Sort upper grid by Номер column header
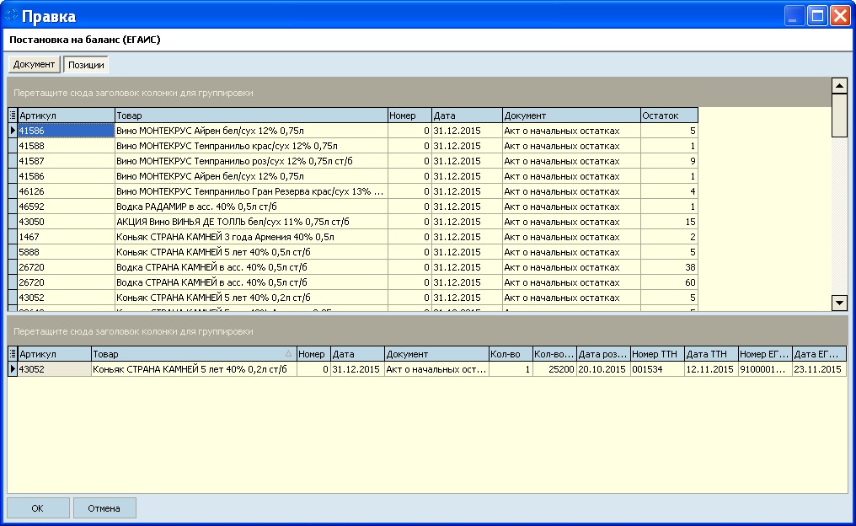The height and width of the screenshot is (526, 856). point(409,115)
